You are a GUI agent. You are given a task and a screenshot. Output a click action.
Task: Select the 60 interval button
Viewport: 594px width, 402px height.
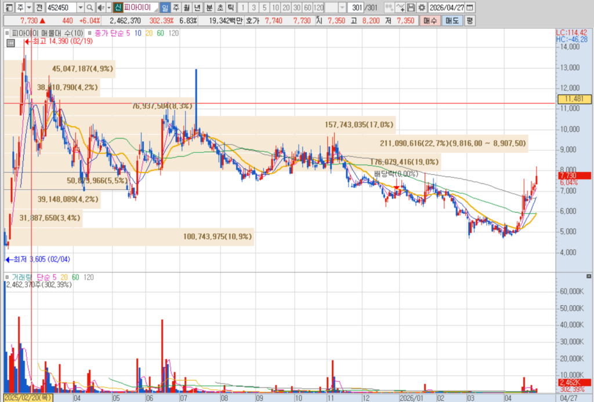[x=307, y=7]
